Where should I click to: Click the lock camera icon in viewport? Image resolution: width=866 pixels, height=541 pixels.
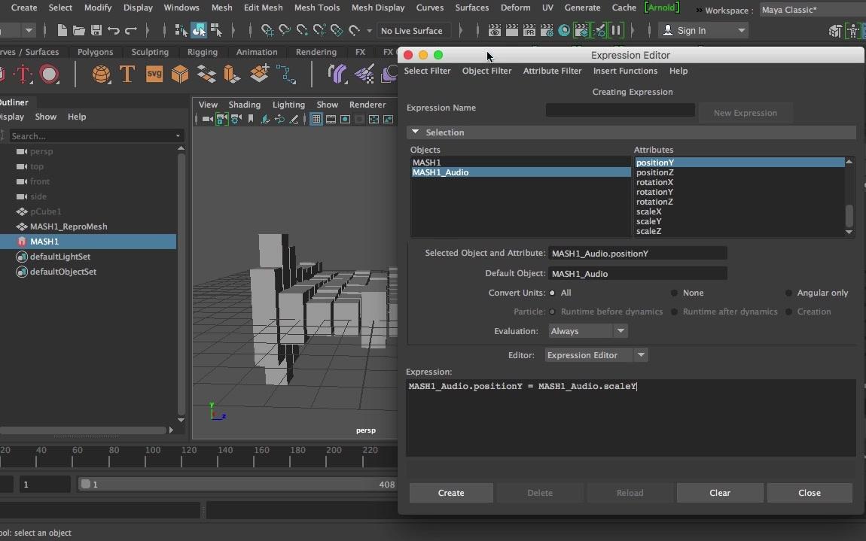coord(221,120)
